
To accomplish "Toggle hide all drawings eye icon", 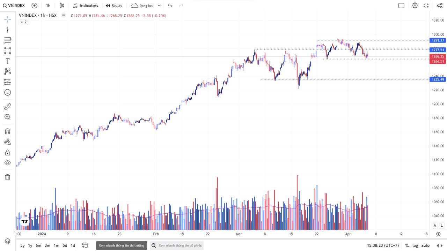I will [x=8, y=163].
